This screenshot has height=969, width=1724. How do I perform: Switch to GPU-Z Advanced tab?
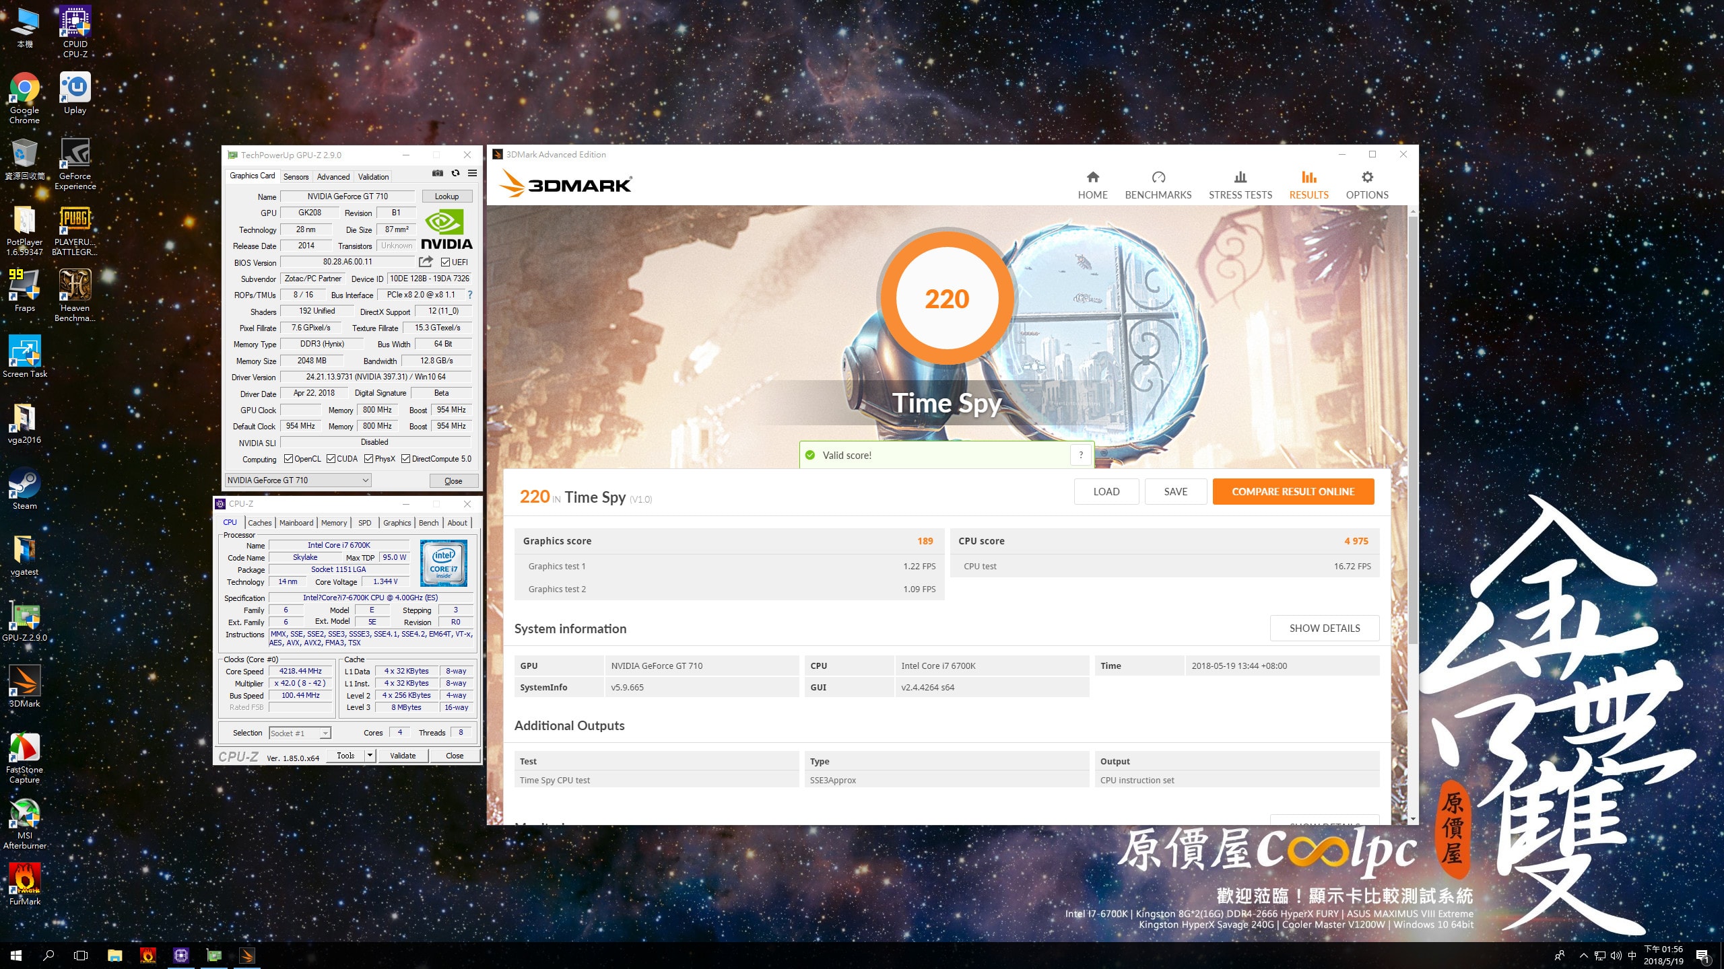(x=333, y=177)
